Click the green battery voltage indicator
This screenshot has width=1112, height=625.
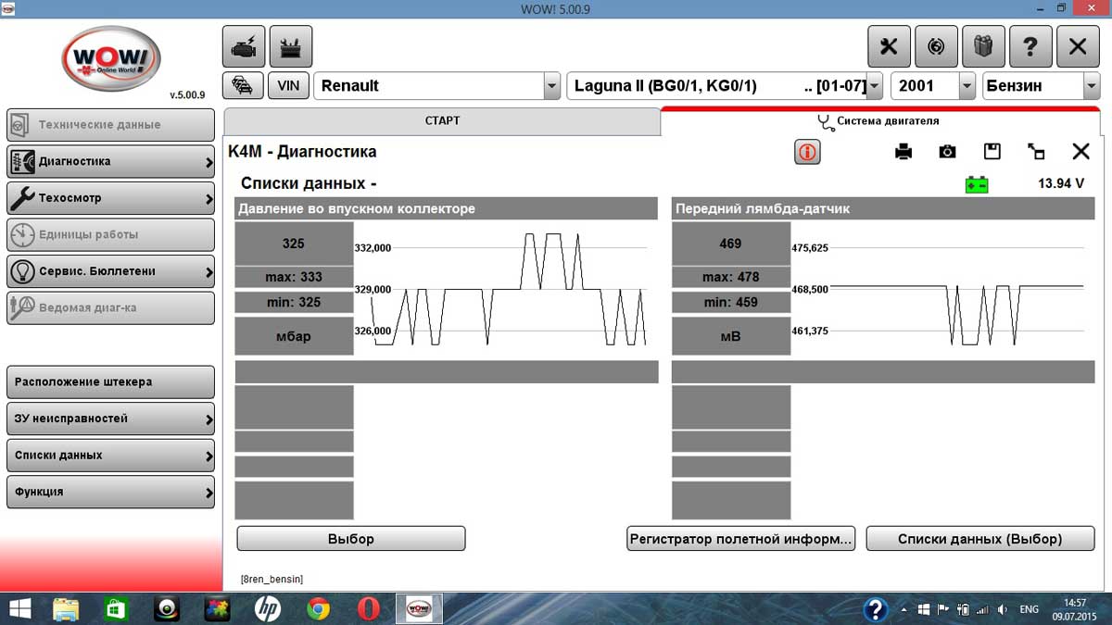pyautogui.click(x=977, y=184)
